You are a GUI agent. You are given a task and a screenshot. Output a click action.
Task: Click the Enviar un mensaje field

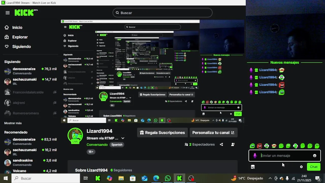[285, 156]
